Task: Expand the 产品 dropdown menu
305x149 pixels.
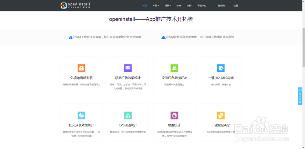Action: (156, 5)
